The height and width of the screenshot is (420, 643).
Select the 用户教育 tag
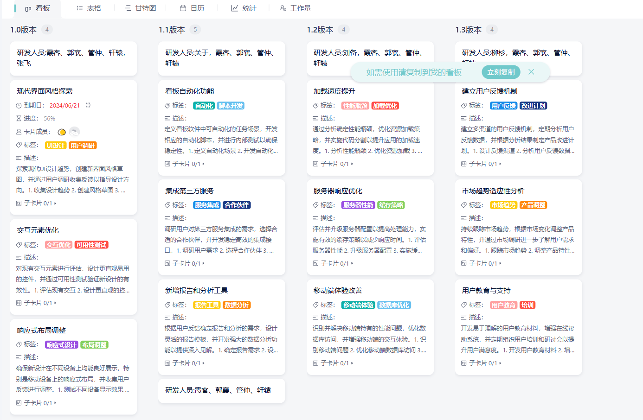pos(504,305)
